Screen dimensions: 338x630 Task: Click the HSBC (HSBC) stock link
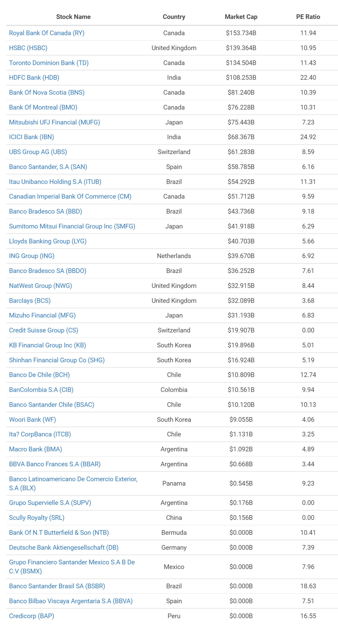pyautogui.click(x=28, y=48)
